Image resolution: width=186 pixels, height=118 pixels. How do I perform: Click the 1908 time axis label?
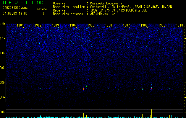tap(144, 25)
